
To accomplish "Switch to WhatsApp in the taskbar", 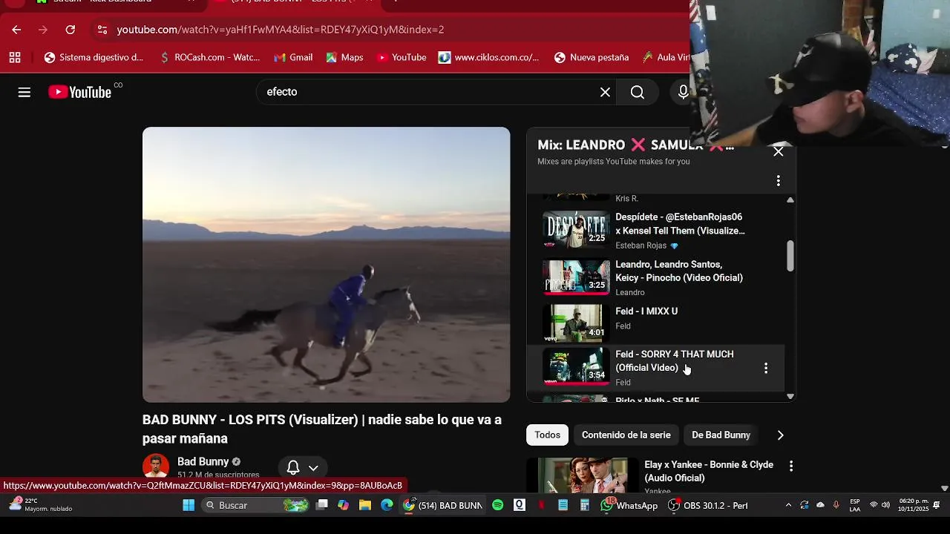I will coord(629,505).
